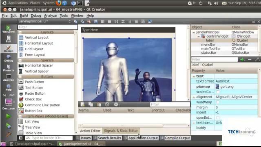The height and width of the screenshot is (147, 261).
Task: Lay out in grid from designer toolbar
Action: tap(136, 22)
